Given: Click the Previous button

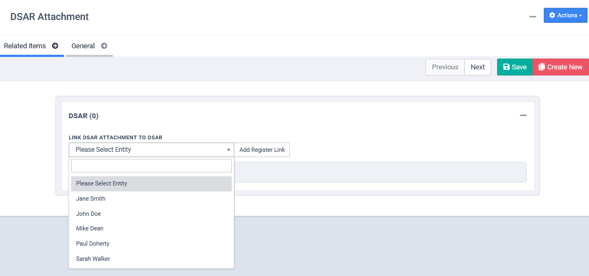Looking at the screenshot, I should (x=445, y=67).
